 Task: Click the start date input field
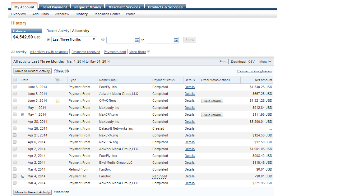click(x=120, y=40)
